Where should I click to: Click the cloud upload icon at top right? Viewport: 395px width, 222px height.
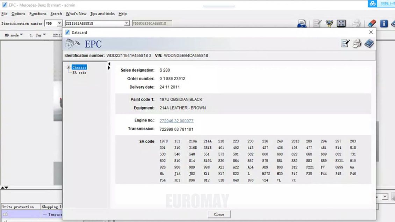click(372, 3)
